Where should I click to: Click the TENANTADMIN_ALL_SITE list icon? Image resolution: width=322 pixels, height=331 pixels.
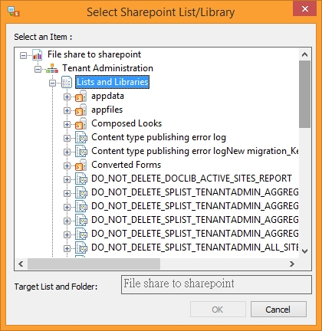81,248
